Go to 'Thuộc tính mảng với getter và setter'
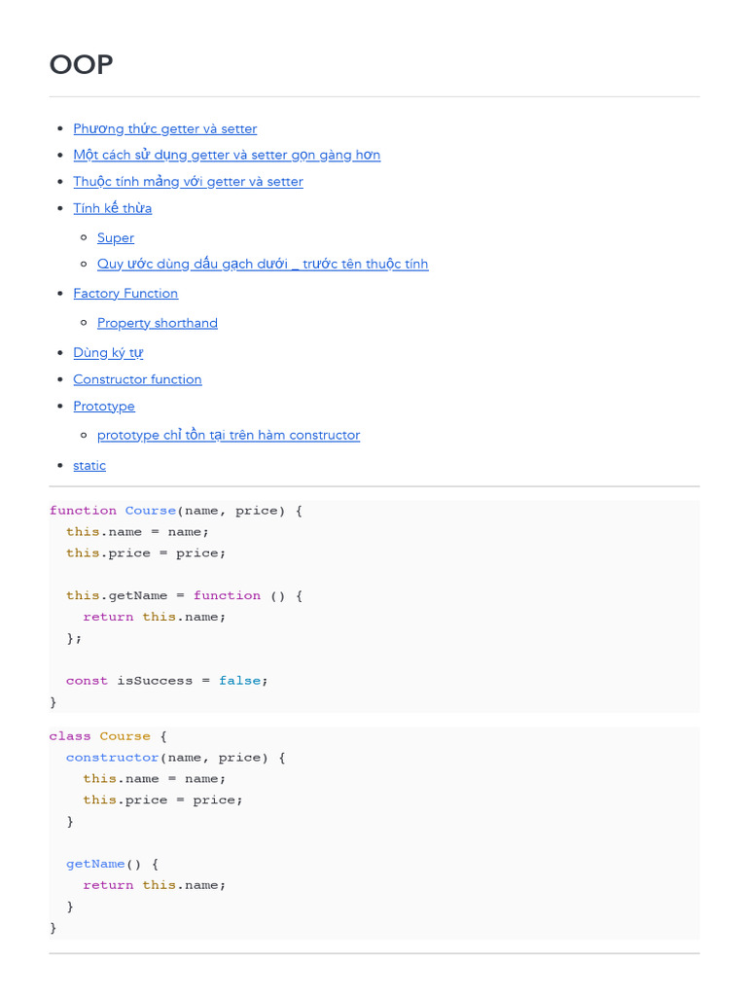The height and width of the screenshot is (996, 747). click(188, 182)
